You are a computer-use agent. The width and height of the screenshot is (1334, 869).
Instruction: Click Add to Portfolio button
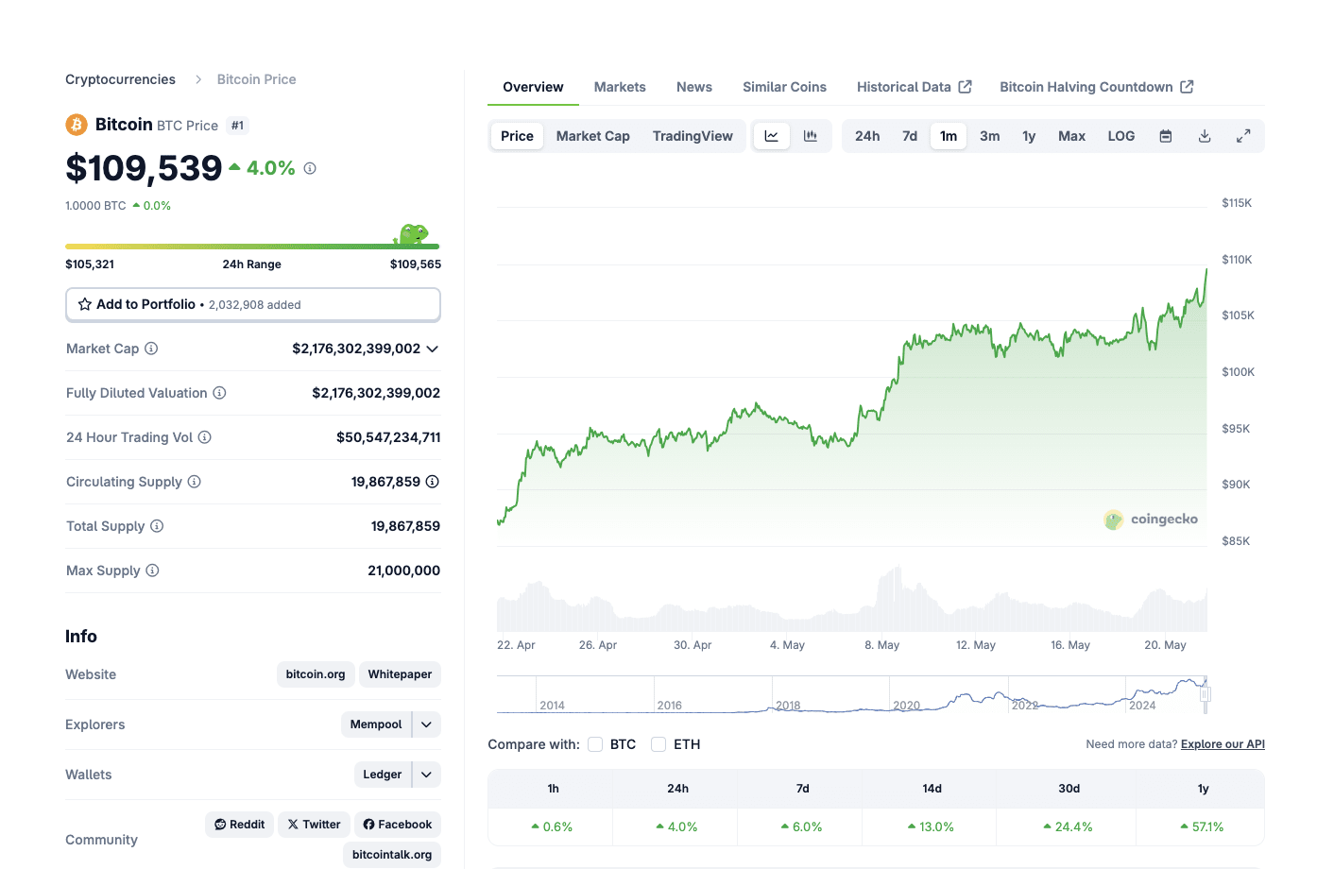pyautogui.click(x=253, y=304)
